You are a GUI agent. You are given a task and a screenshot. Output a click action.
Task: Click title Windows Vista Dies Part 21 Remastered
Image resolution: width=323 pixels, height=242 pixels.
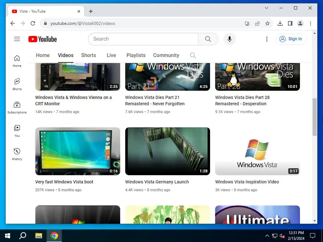click(x=155, y=101)
